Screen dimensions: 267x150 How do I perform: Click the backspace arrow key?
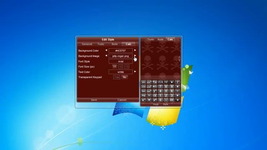(x=172, y=82)
